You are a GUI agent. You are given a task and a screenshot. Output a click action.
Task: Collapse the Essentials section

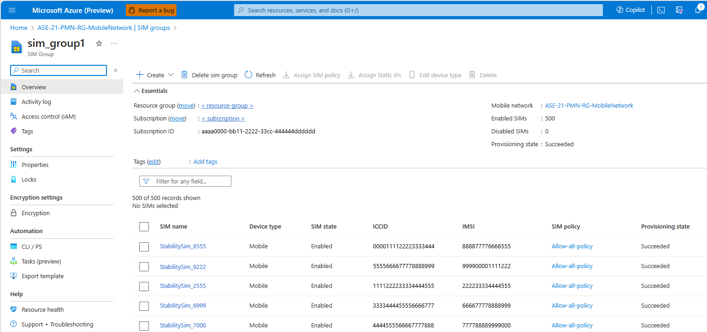[137, 91]
